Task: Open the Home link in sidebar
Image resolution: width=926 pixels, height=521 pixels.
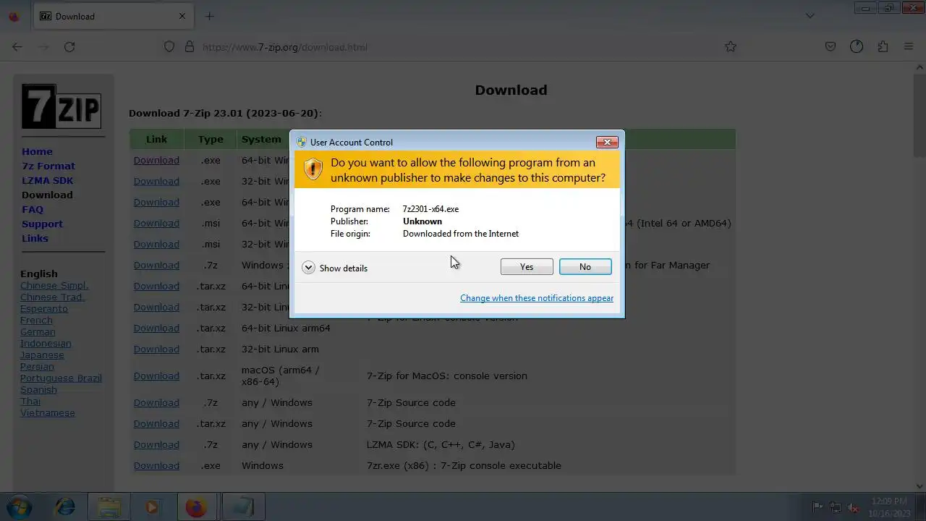Action: pos(37,151)
